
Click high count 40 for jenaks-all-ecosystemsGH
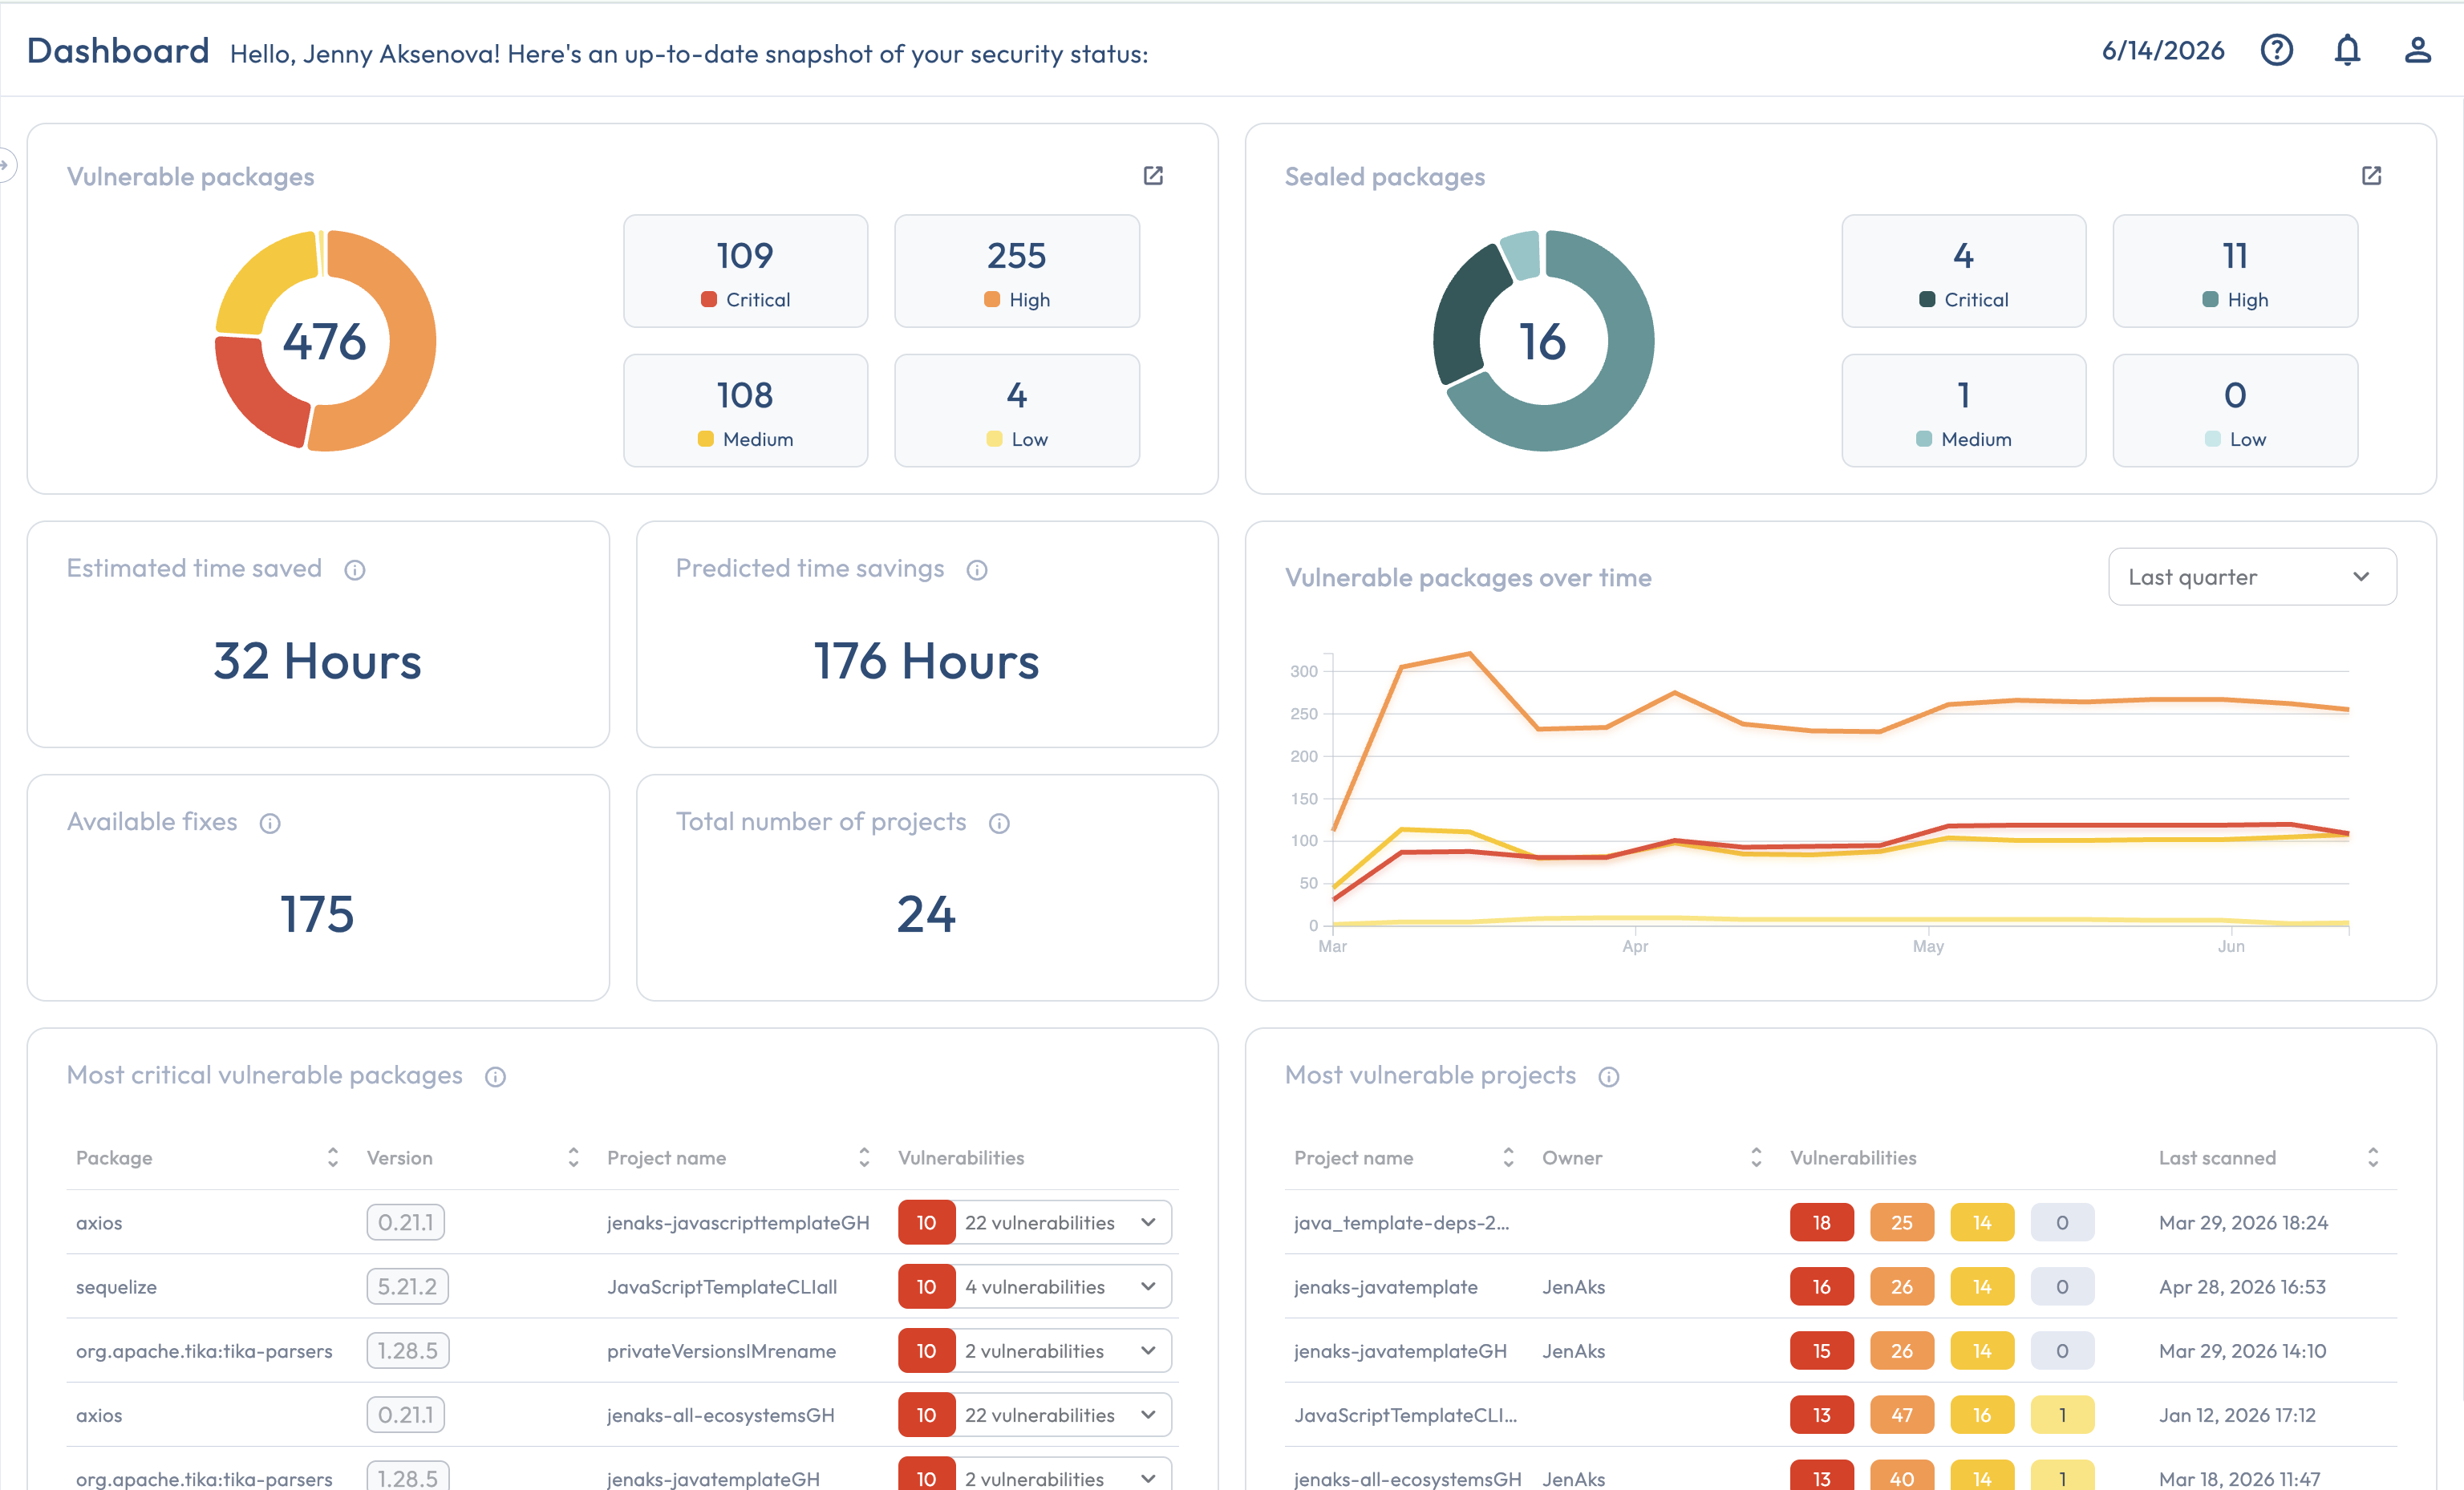coord(1901,1476)
